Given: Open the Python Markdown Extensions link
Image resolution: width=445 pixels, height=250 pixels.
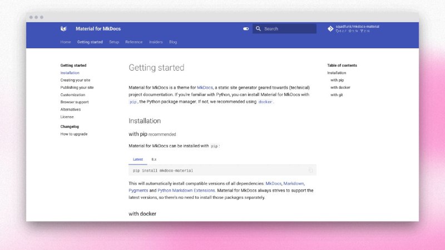Looking at the screenshot, I should (186, 191).
